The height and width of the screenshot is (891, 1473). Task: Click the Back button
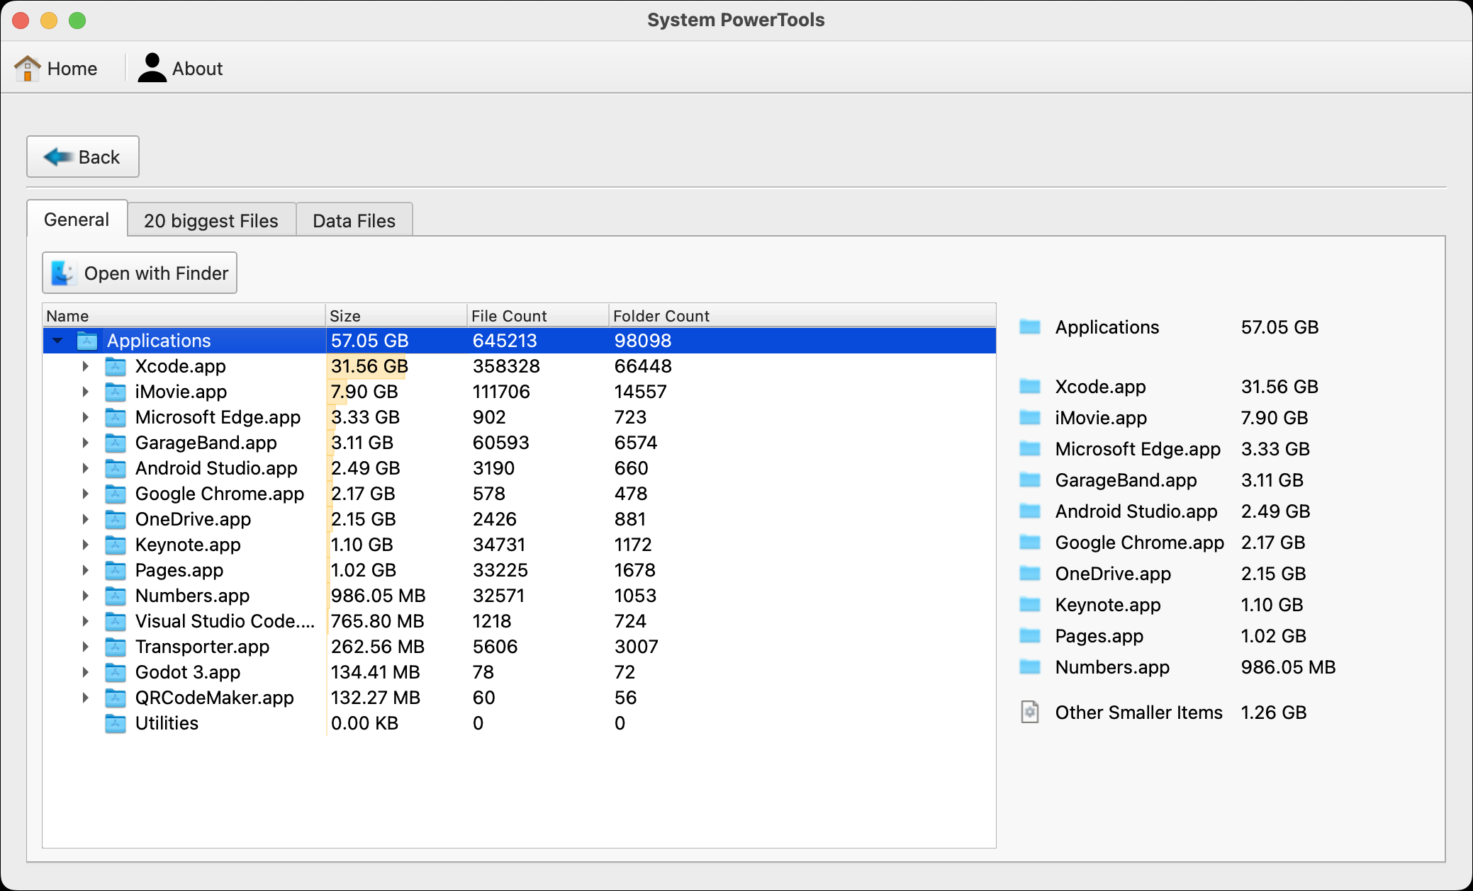pos(83,157)
